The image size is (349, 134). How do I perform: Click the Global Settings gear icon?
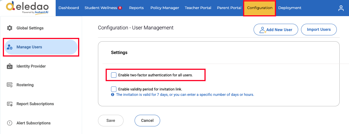10,28
